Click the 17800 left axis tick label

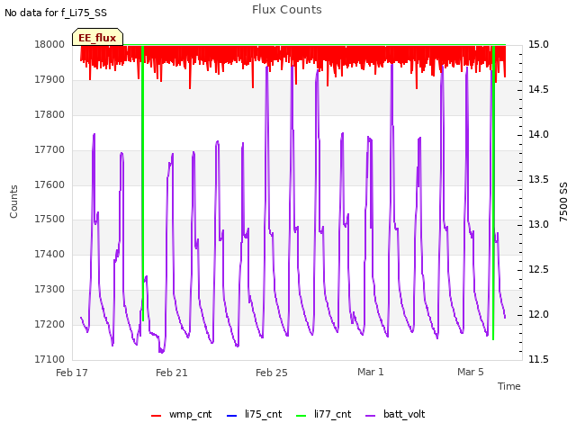(x=49, y=114)
